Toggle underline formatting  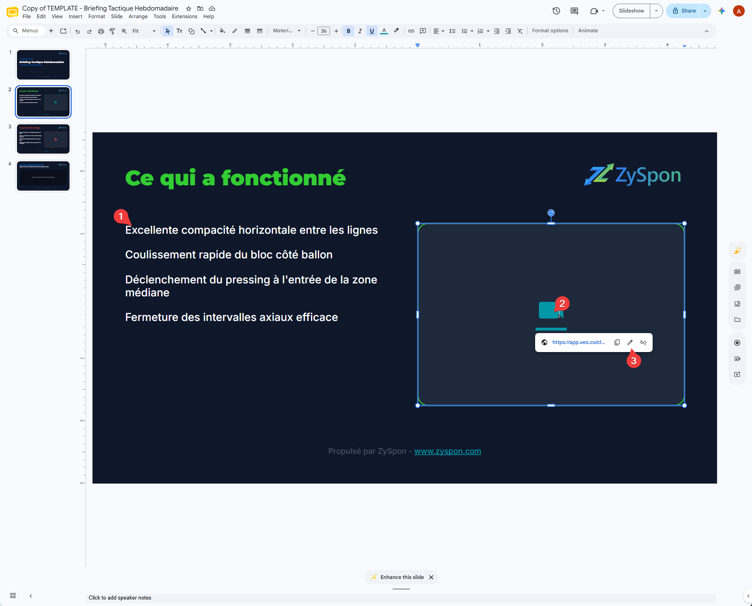372,31
